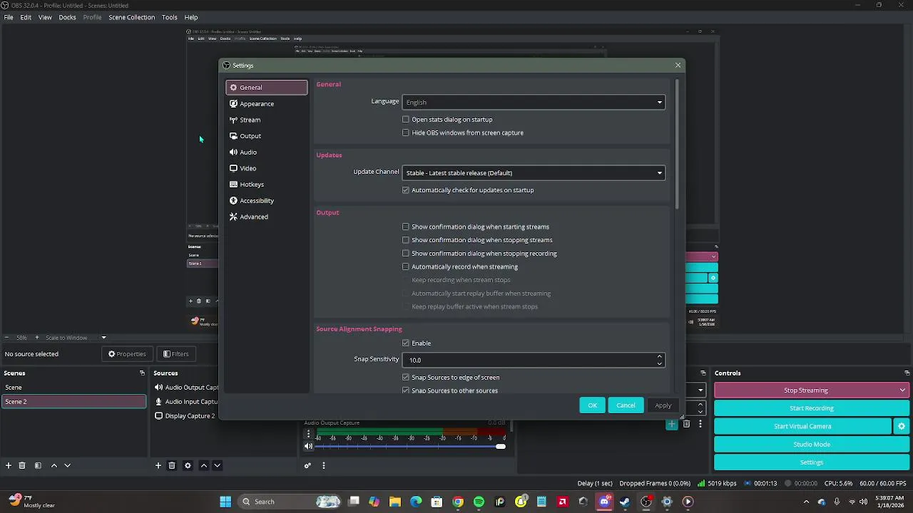The image size is (913, 513).
Task: Enable confirmation dialog when stopping streams
Action: coord(406,240)
